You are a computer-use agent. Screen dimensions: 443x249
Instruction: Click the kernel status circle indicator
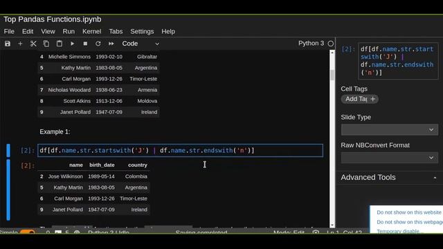(x=331, y=44)
